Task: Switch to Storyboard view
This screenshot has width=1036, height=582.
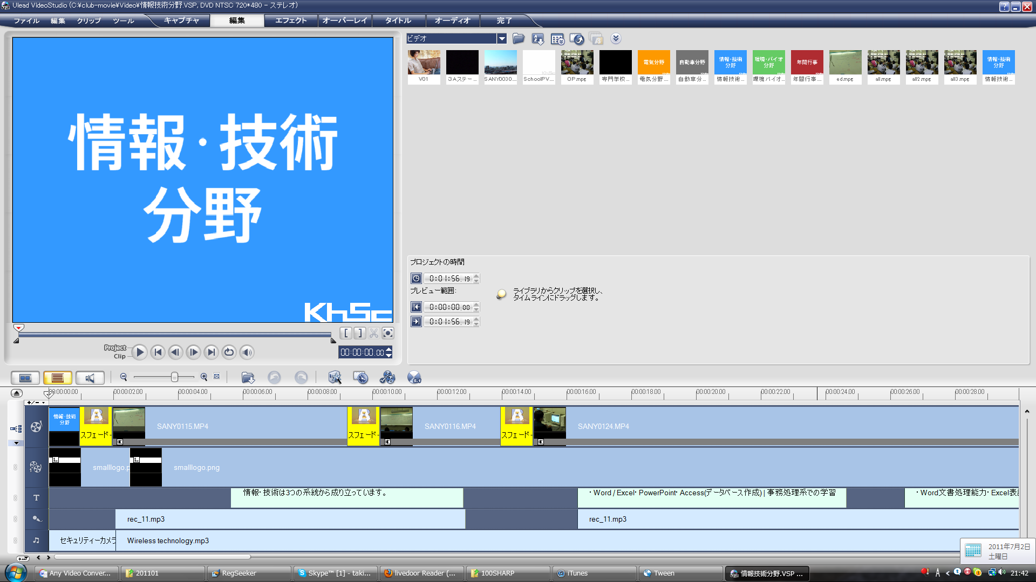Action: 25,378
